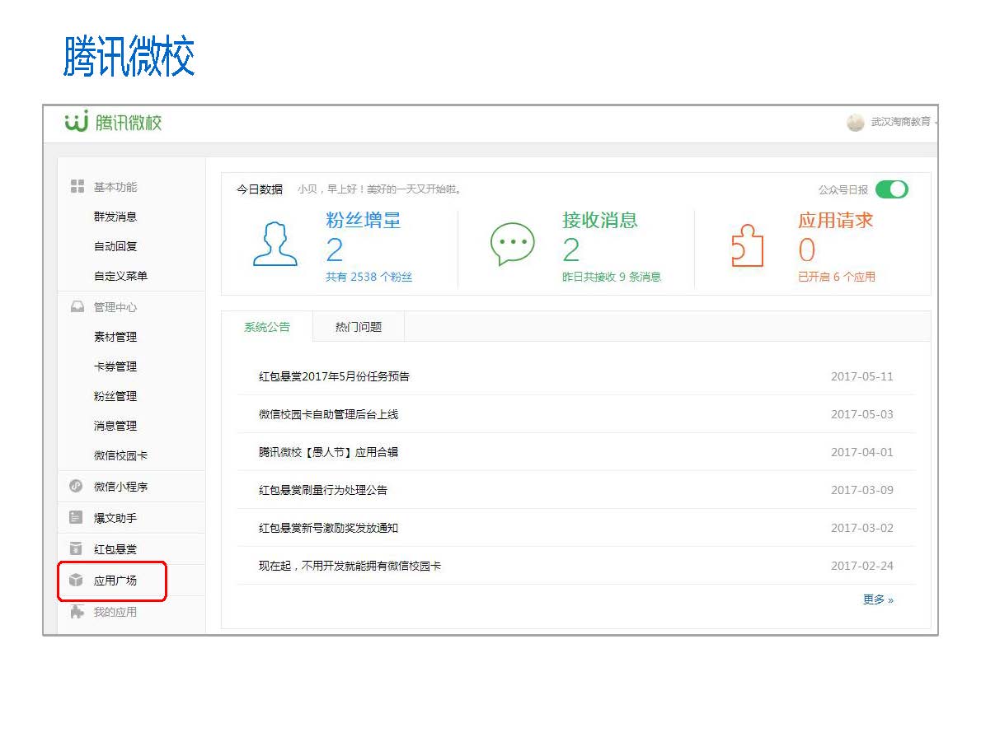Click the 应用请求 heading
Screen dimensions: 981x737
(x=835, y=220)
